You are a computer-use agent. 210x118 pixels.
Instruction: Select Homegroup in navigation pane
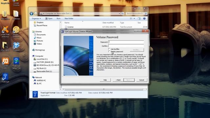tap(39, 50)
